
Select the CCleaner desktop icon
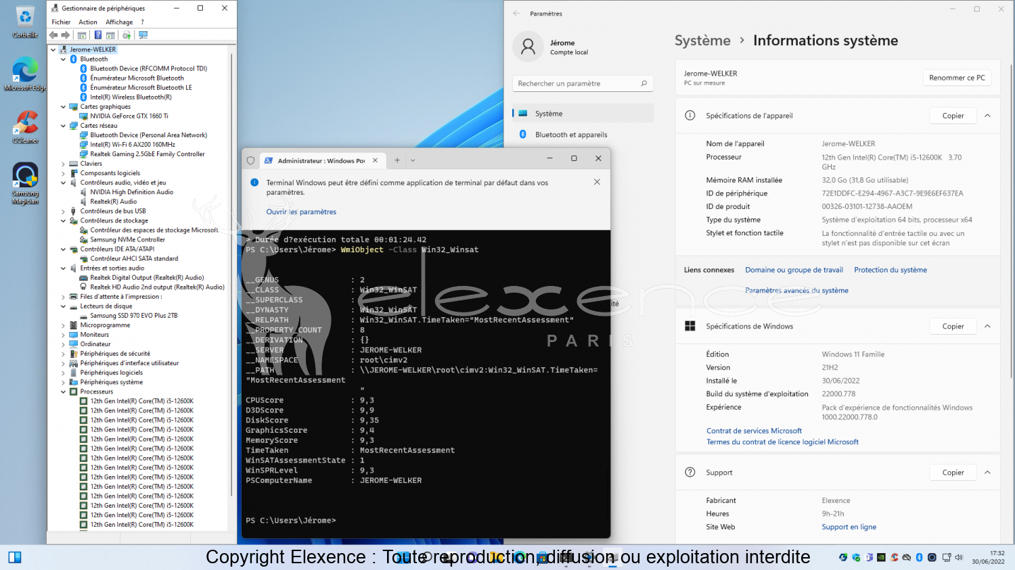25,127
